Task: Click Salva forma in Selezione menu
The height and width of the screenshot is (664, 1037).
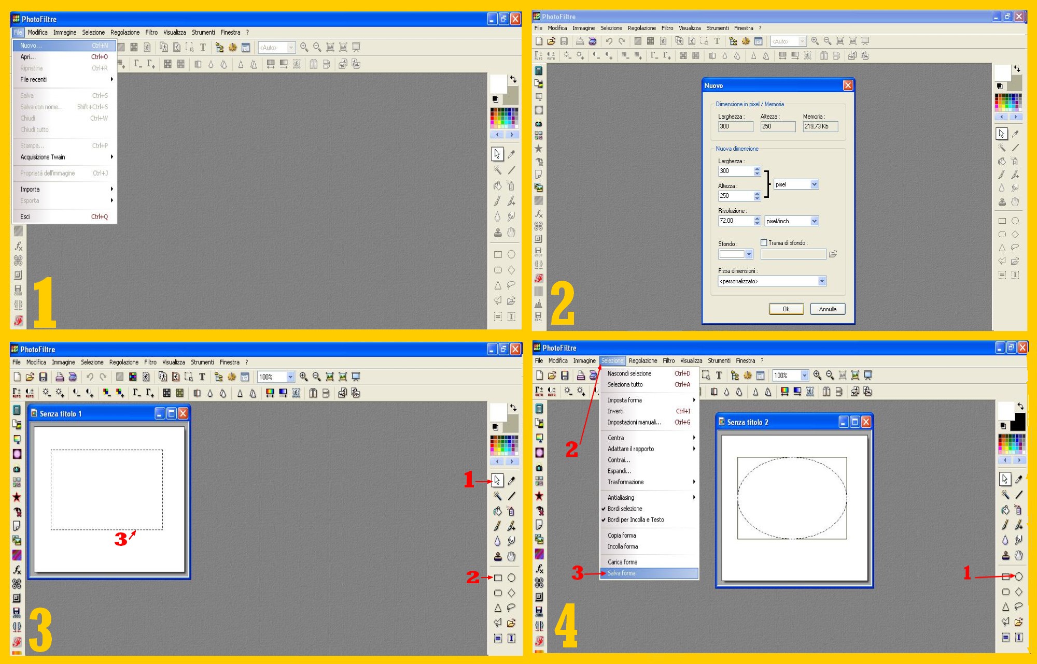Action: coord(621,573)
